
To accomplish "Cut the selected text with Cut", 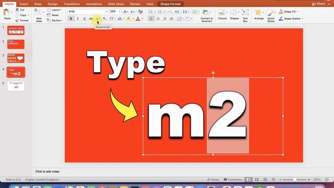I will [x=20, y=10].
